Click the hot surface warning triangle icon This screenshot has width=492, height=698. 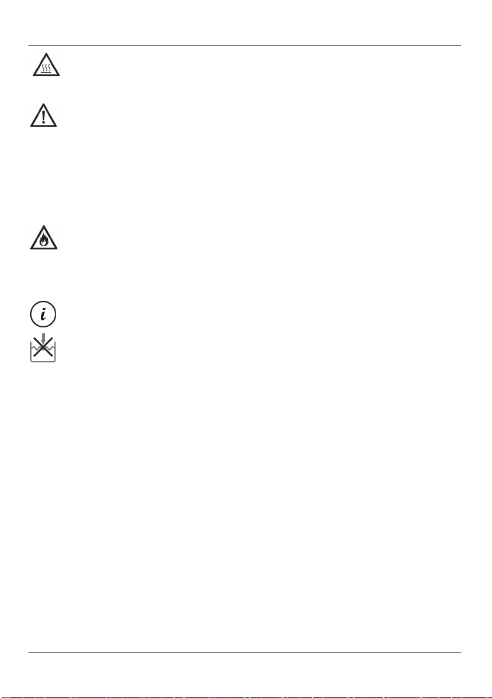[x=46, y=66]
